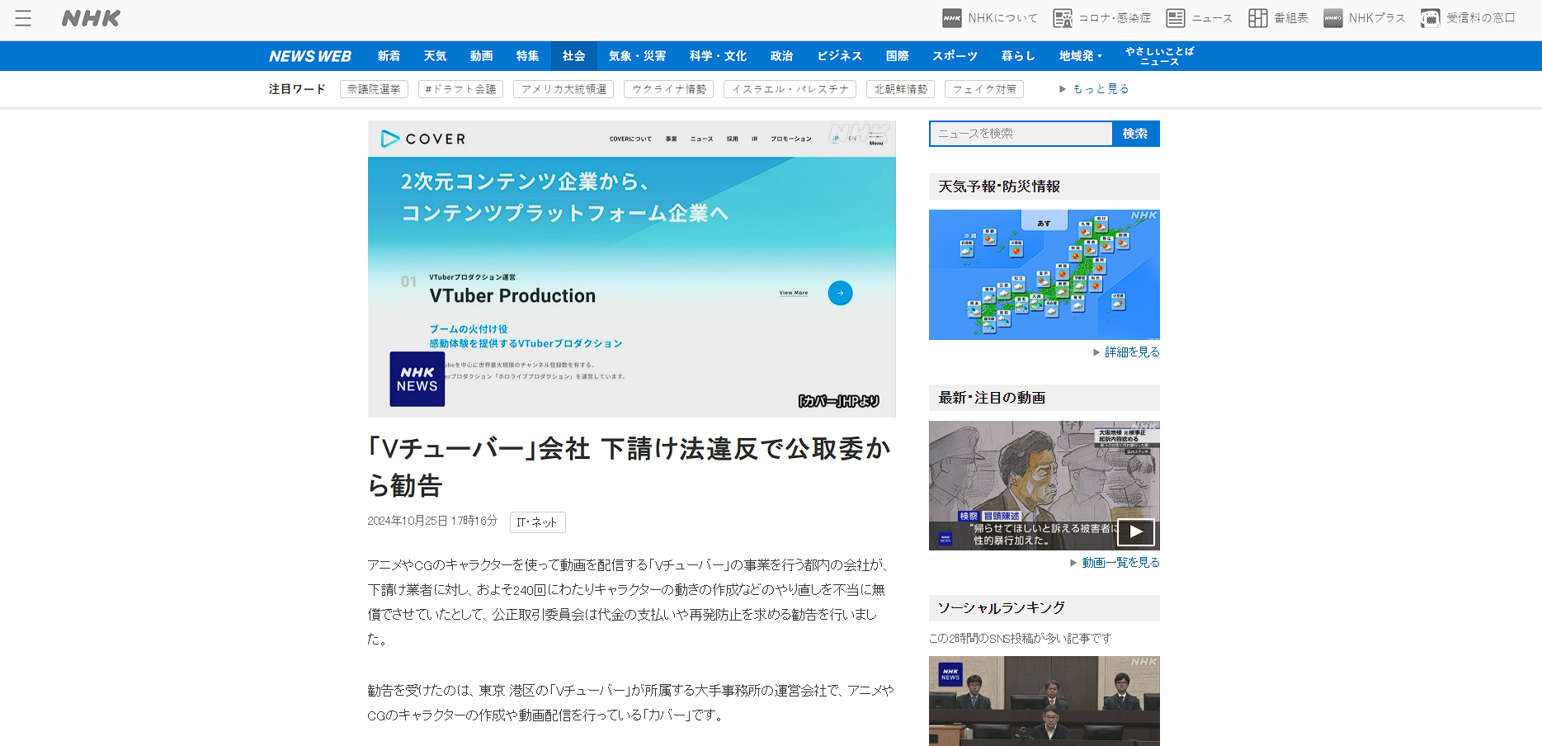Open やさしいことばニュース
Viewport: 1542px width, 746px height.
coord(1159,56)
